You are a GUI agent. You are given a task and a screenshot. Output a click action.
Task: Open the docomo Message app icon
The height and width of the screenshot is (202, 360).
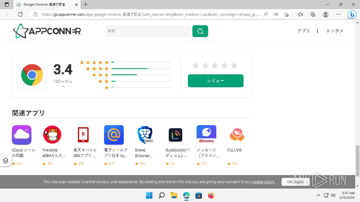[206, 135]
